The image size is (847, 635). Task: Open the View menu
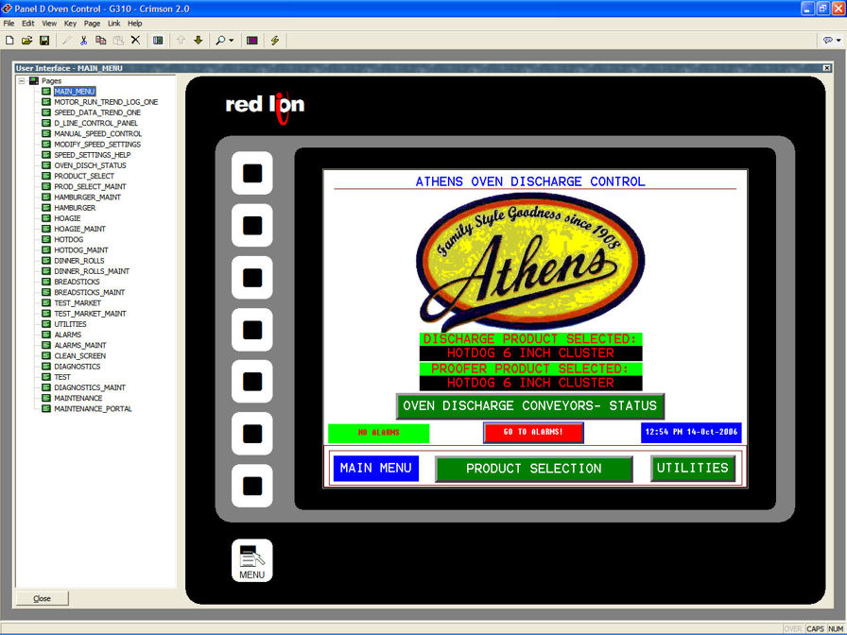tap(49, 24)
